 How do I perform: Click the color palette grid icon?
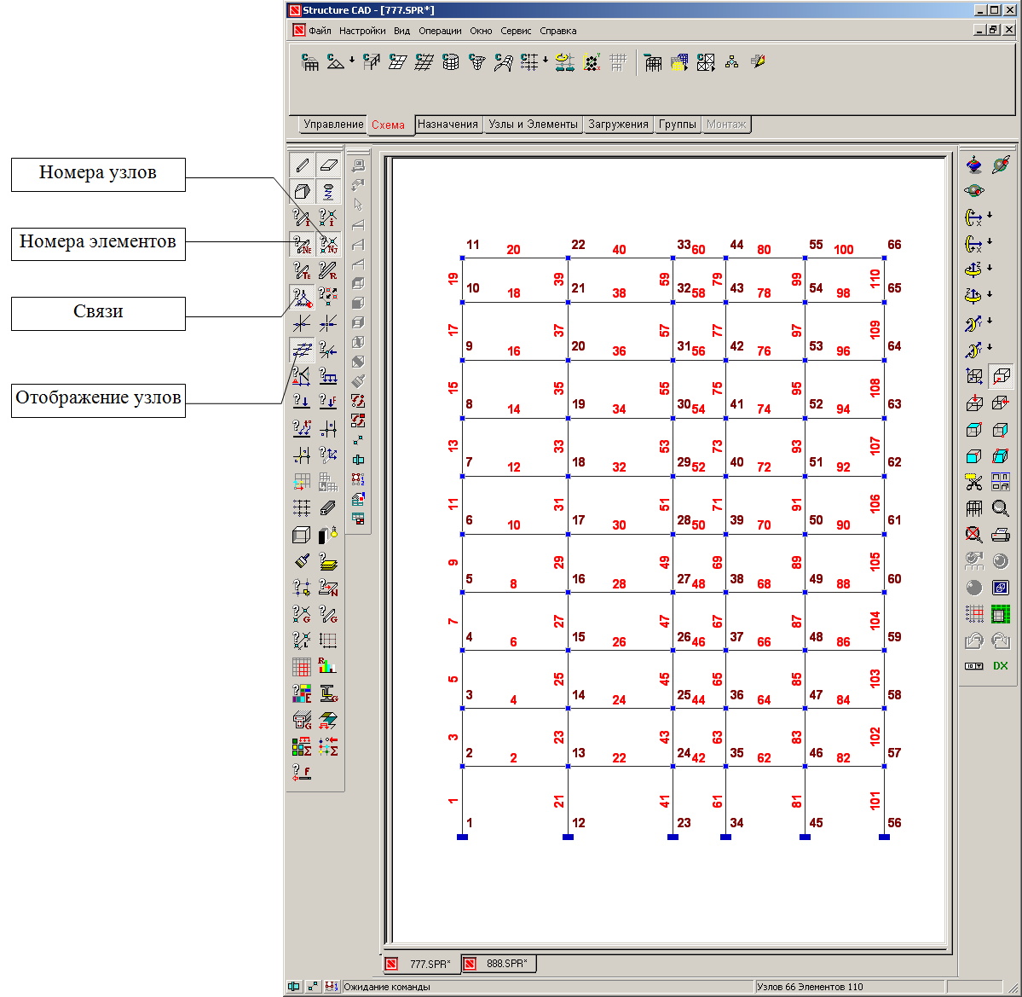pos(302,693)
